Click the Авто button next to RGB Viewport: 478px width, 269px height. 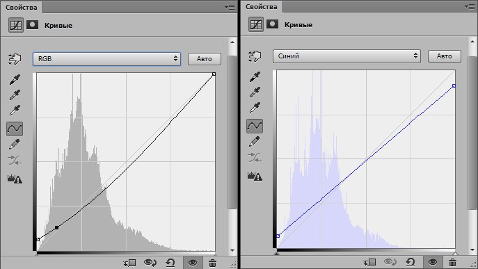pos(205,59)
